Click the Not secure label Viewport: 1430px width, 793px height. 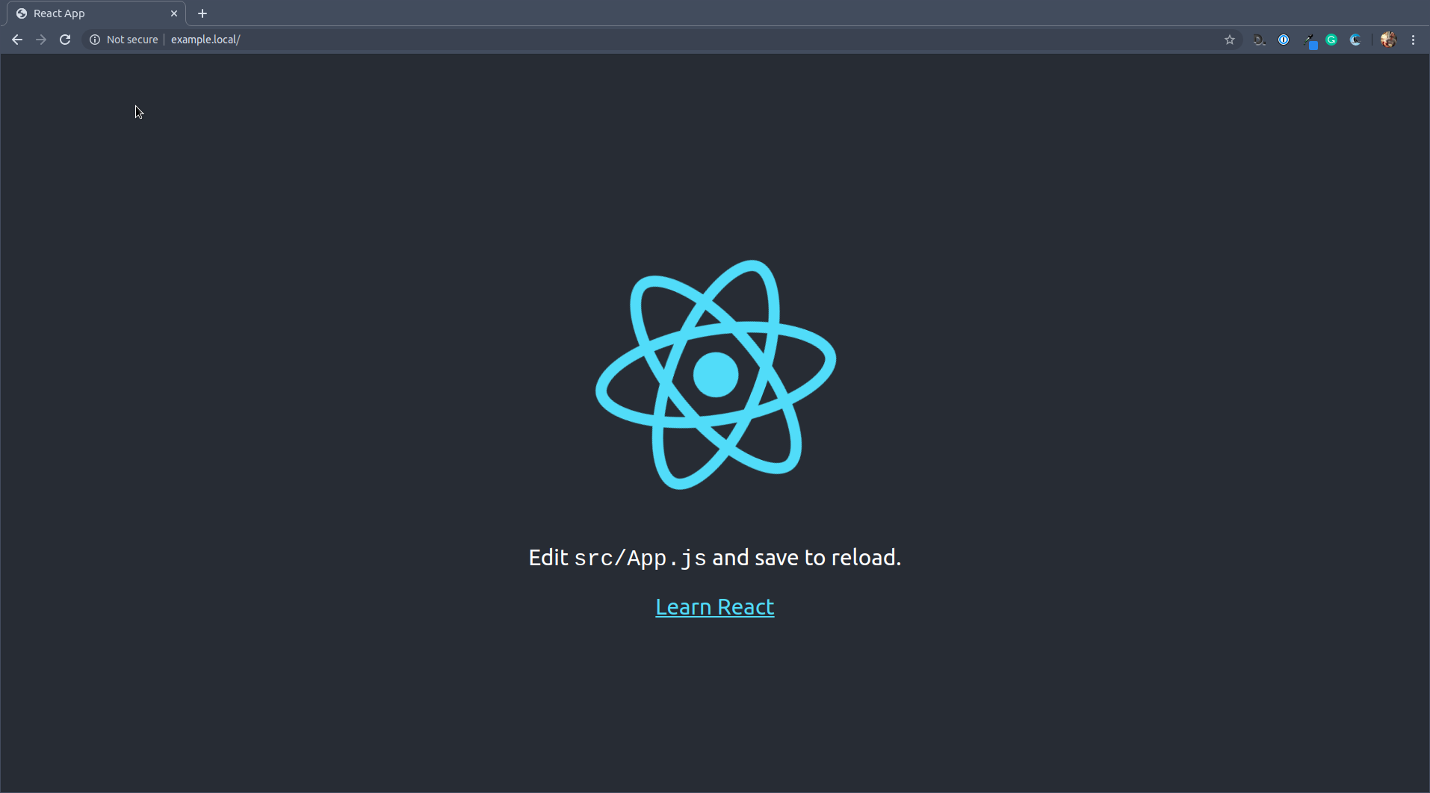point(132,40)
